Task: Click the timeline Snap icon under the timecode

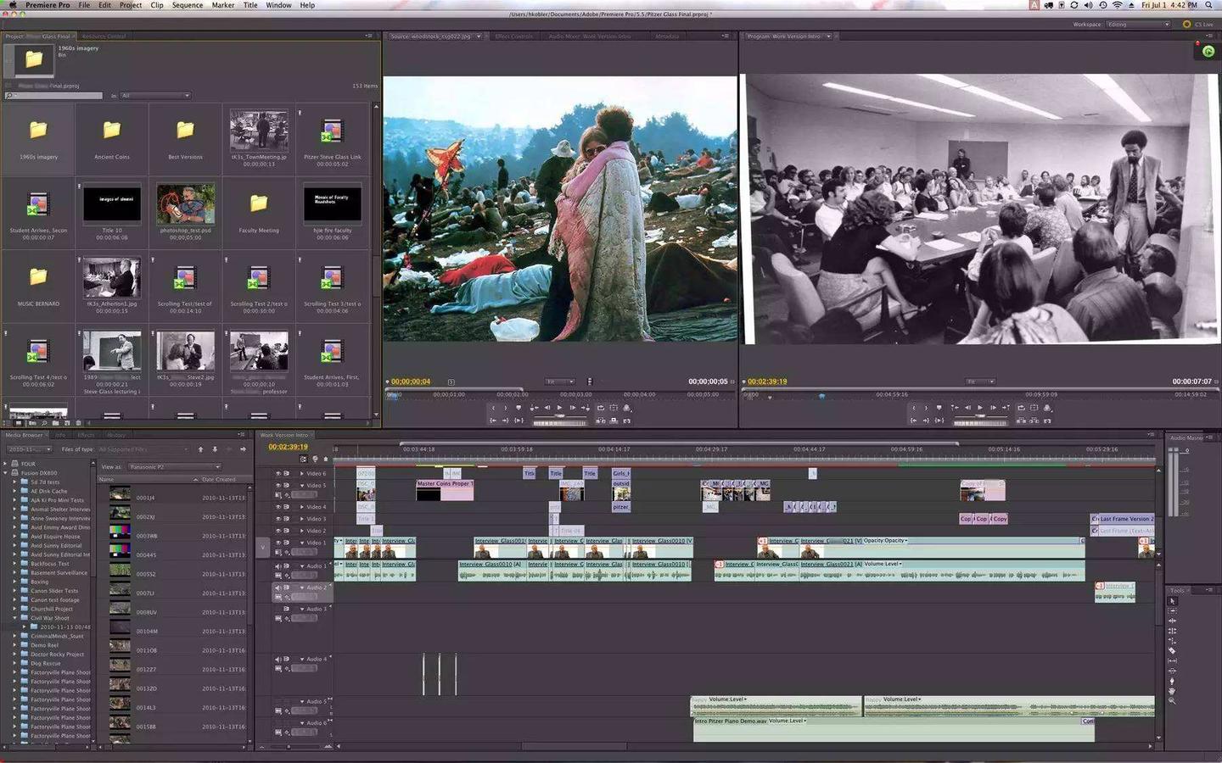Action: click(x=304, y=459)
